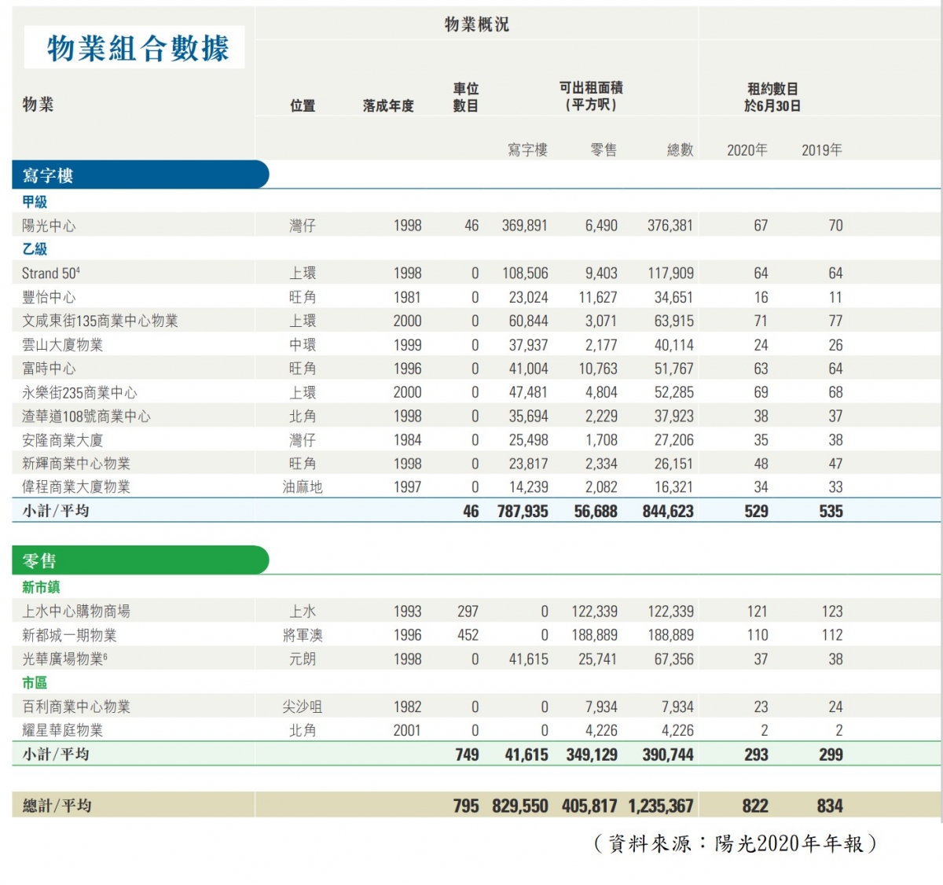The width and height of the screenshot is (943, 885).
Task: Select the Strand 50 property name
Action: point(50,274)
